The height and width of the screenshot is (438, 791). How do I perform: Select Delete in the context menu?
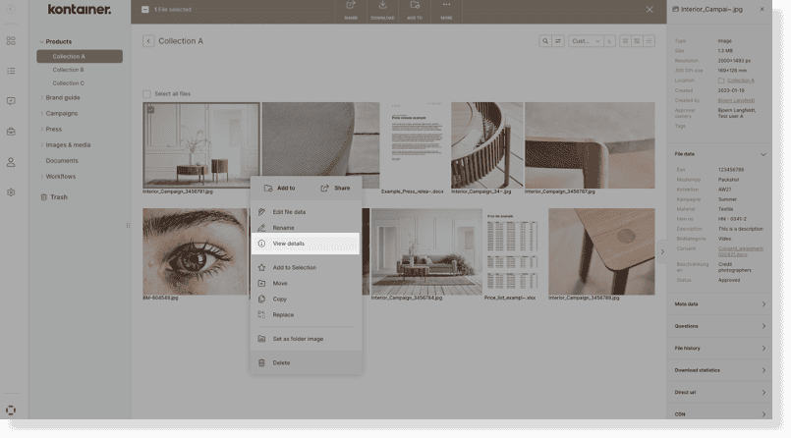pyautogui.click(x=281, y=362)
